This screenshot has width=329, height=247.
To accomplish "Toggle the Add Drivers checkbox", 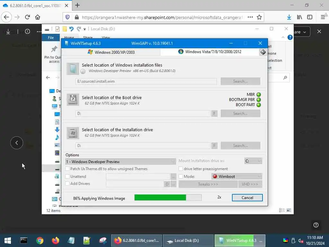I will (67, 183).
